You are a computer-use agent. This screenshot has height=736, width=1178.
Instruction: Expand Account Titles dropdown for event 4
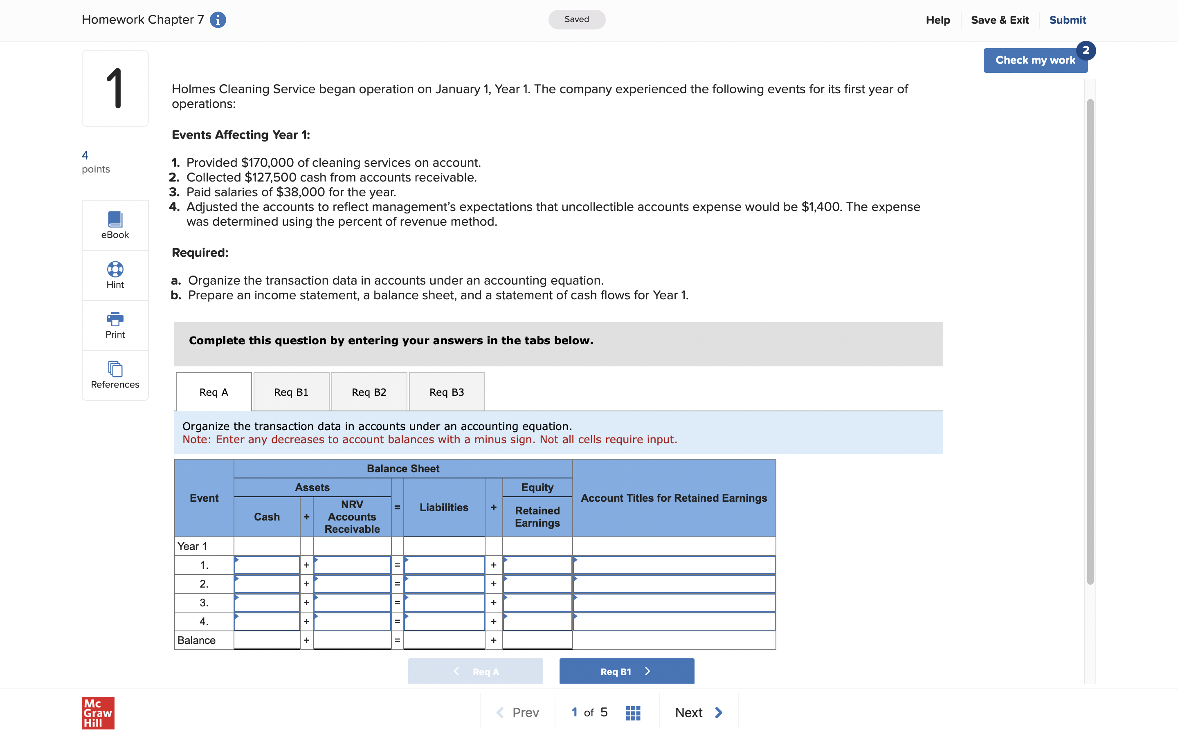click(674, 622)
